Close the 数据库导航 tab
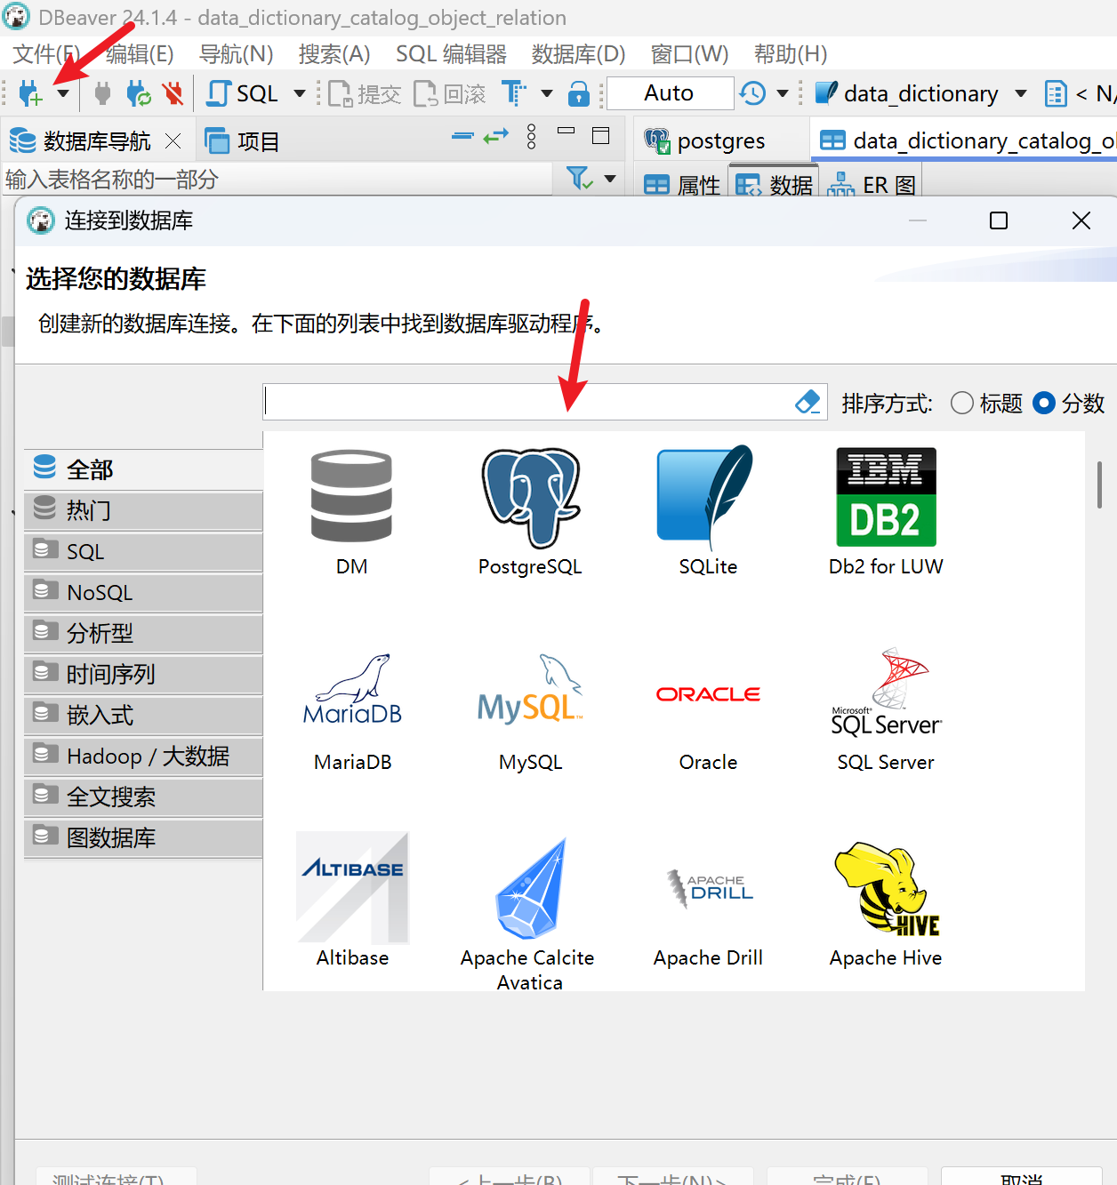 pyautogui.click(x=173, y=140)
